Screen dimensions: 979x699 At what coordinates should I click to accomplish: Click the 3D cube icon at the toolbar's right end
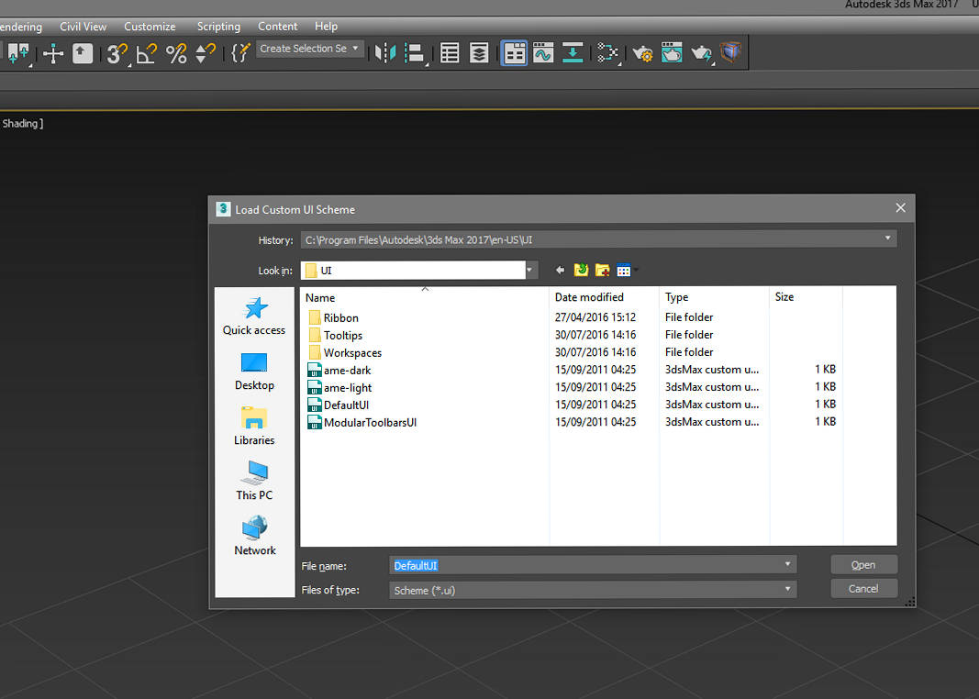pyautogui.click(x=730, y=52)
